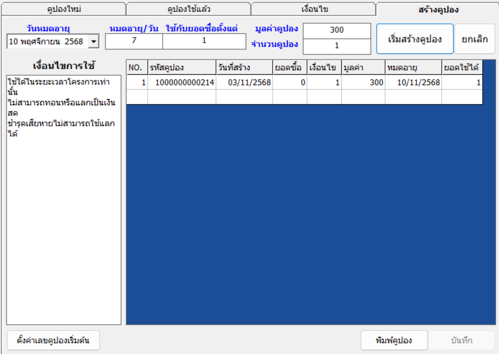Click the สร้างคูปอง tab
This screenshot has height=354, width=499.
click(438, 9)
